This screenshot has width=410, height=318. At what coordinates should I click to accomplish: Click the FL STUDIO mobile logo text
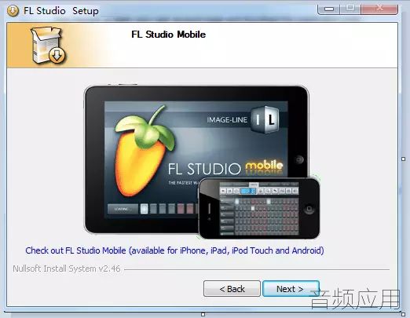point(225,167)
